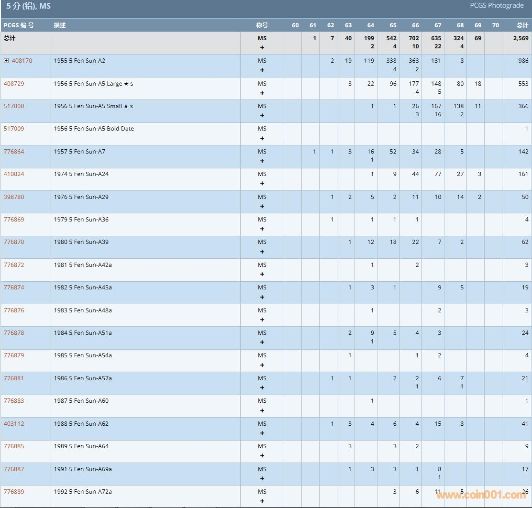
Task: Open PCGS number 408170 link
Action: [x=22, y=61]
